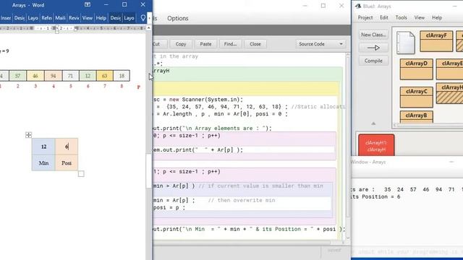
Task: Open Help menu in BlueJ window
Action: tap(437, 17)
